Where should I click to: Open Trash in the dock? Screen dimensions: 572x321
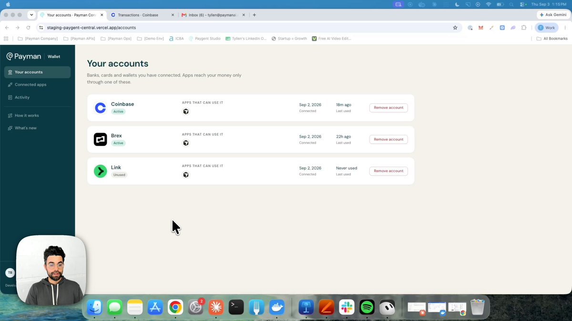(477, 307)
